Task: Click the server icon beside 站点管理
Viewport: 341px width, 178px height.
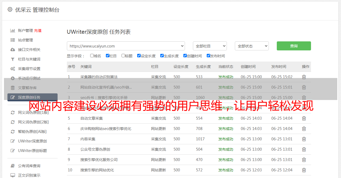Action: 12,40
